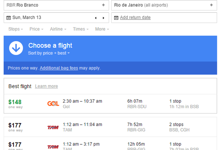Click TAM logo on 11:04 am flight

[53, 127]
